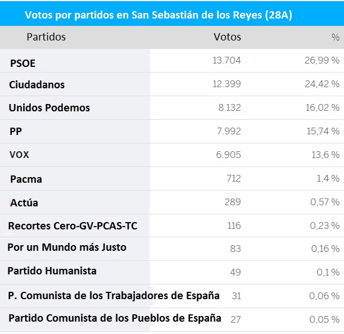The width and height of the screenshot is (344, 334).
Task: Click the Ciudadanos party name
Action: (37, 85)
